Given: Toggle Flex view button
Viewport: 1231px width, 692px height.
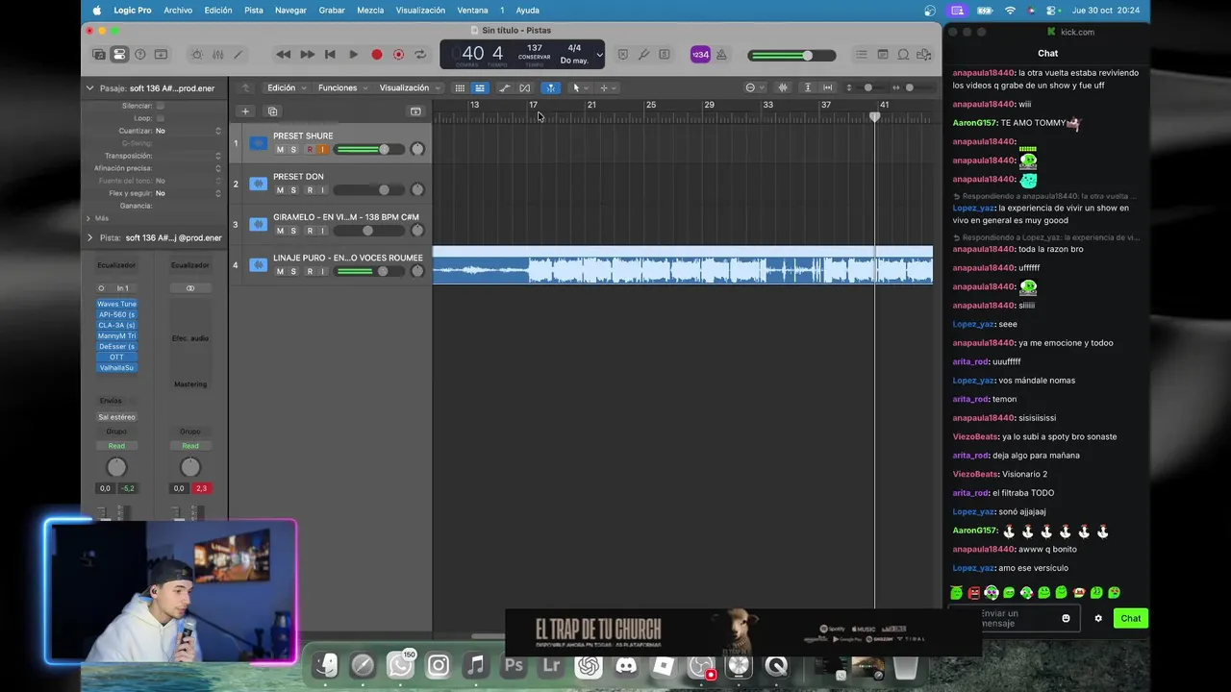Looking at the screenshot, I should 525,87.
